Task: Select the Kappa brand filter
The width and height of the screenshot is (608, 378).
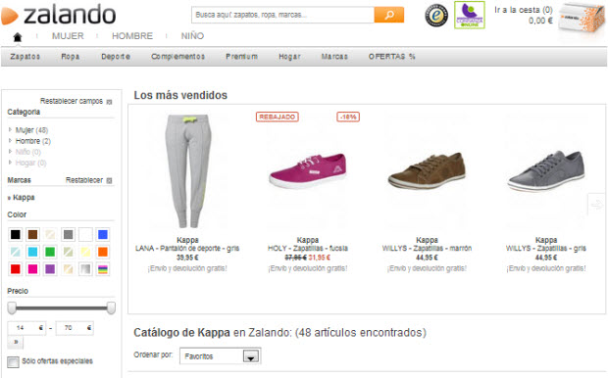Action: click(24, 198)
